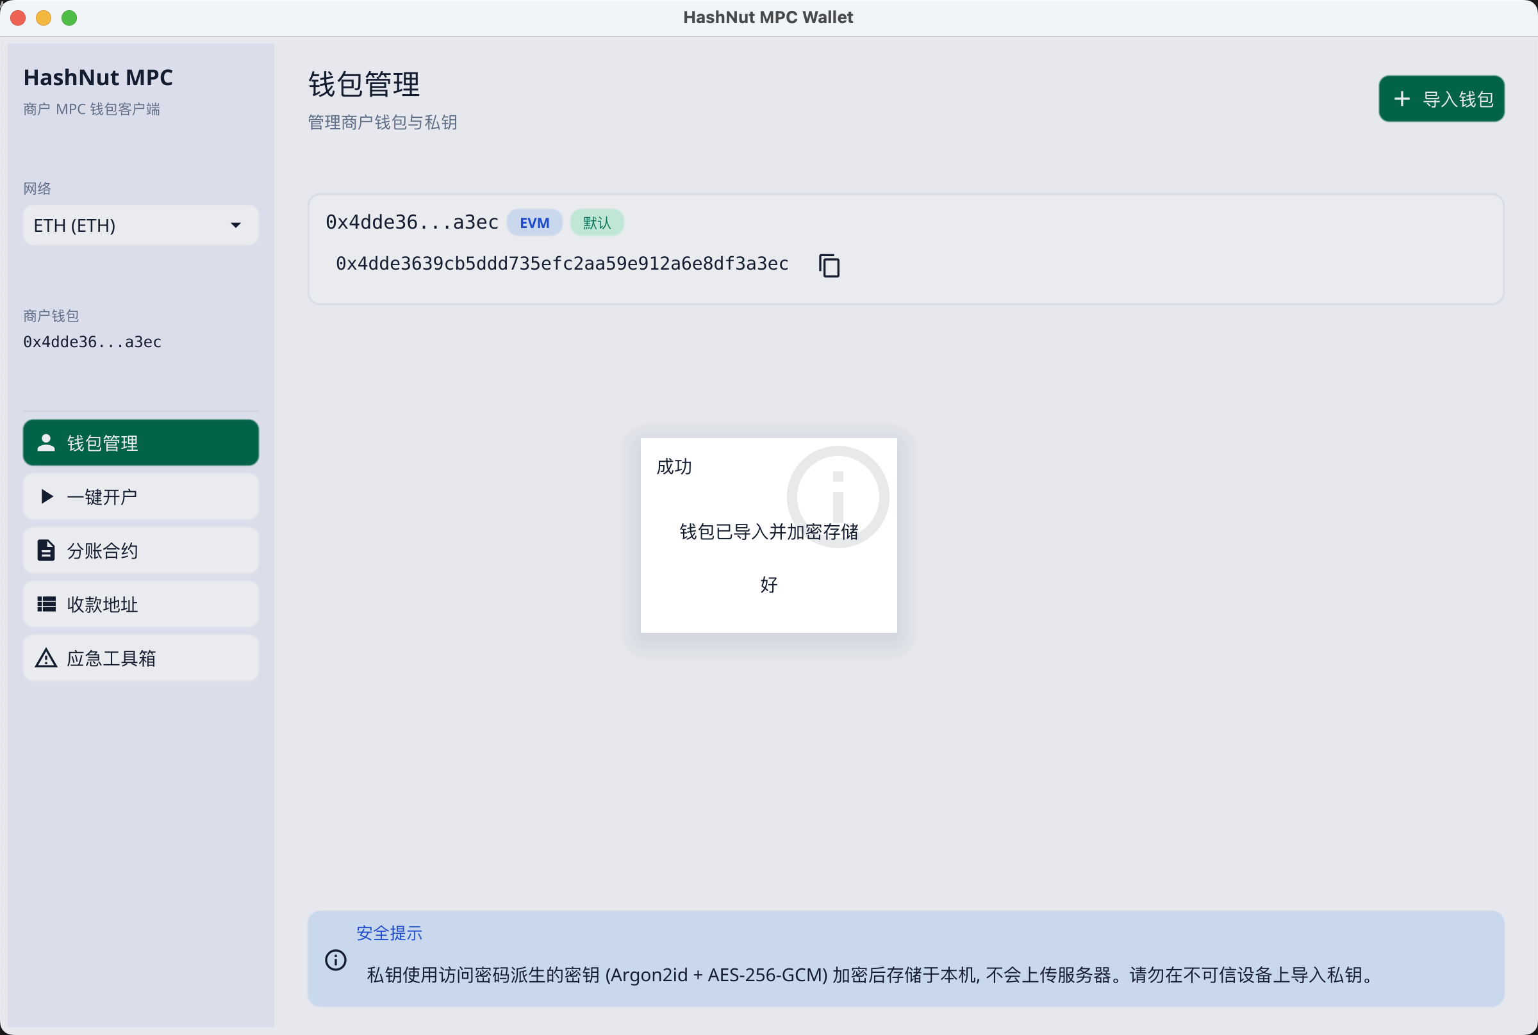Select the full address 0x4dde3639cb5ddd...

(562, 264)
